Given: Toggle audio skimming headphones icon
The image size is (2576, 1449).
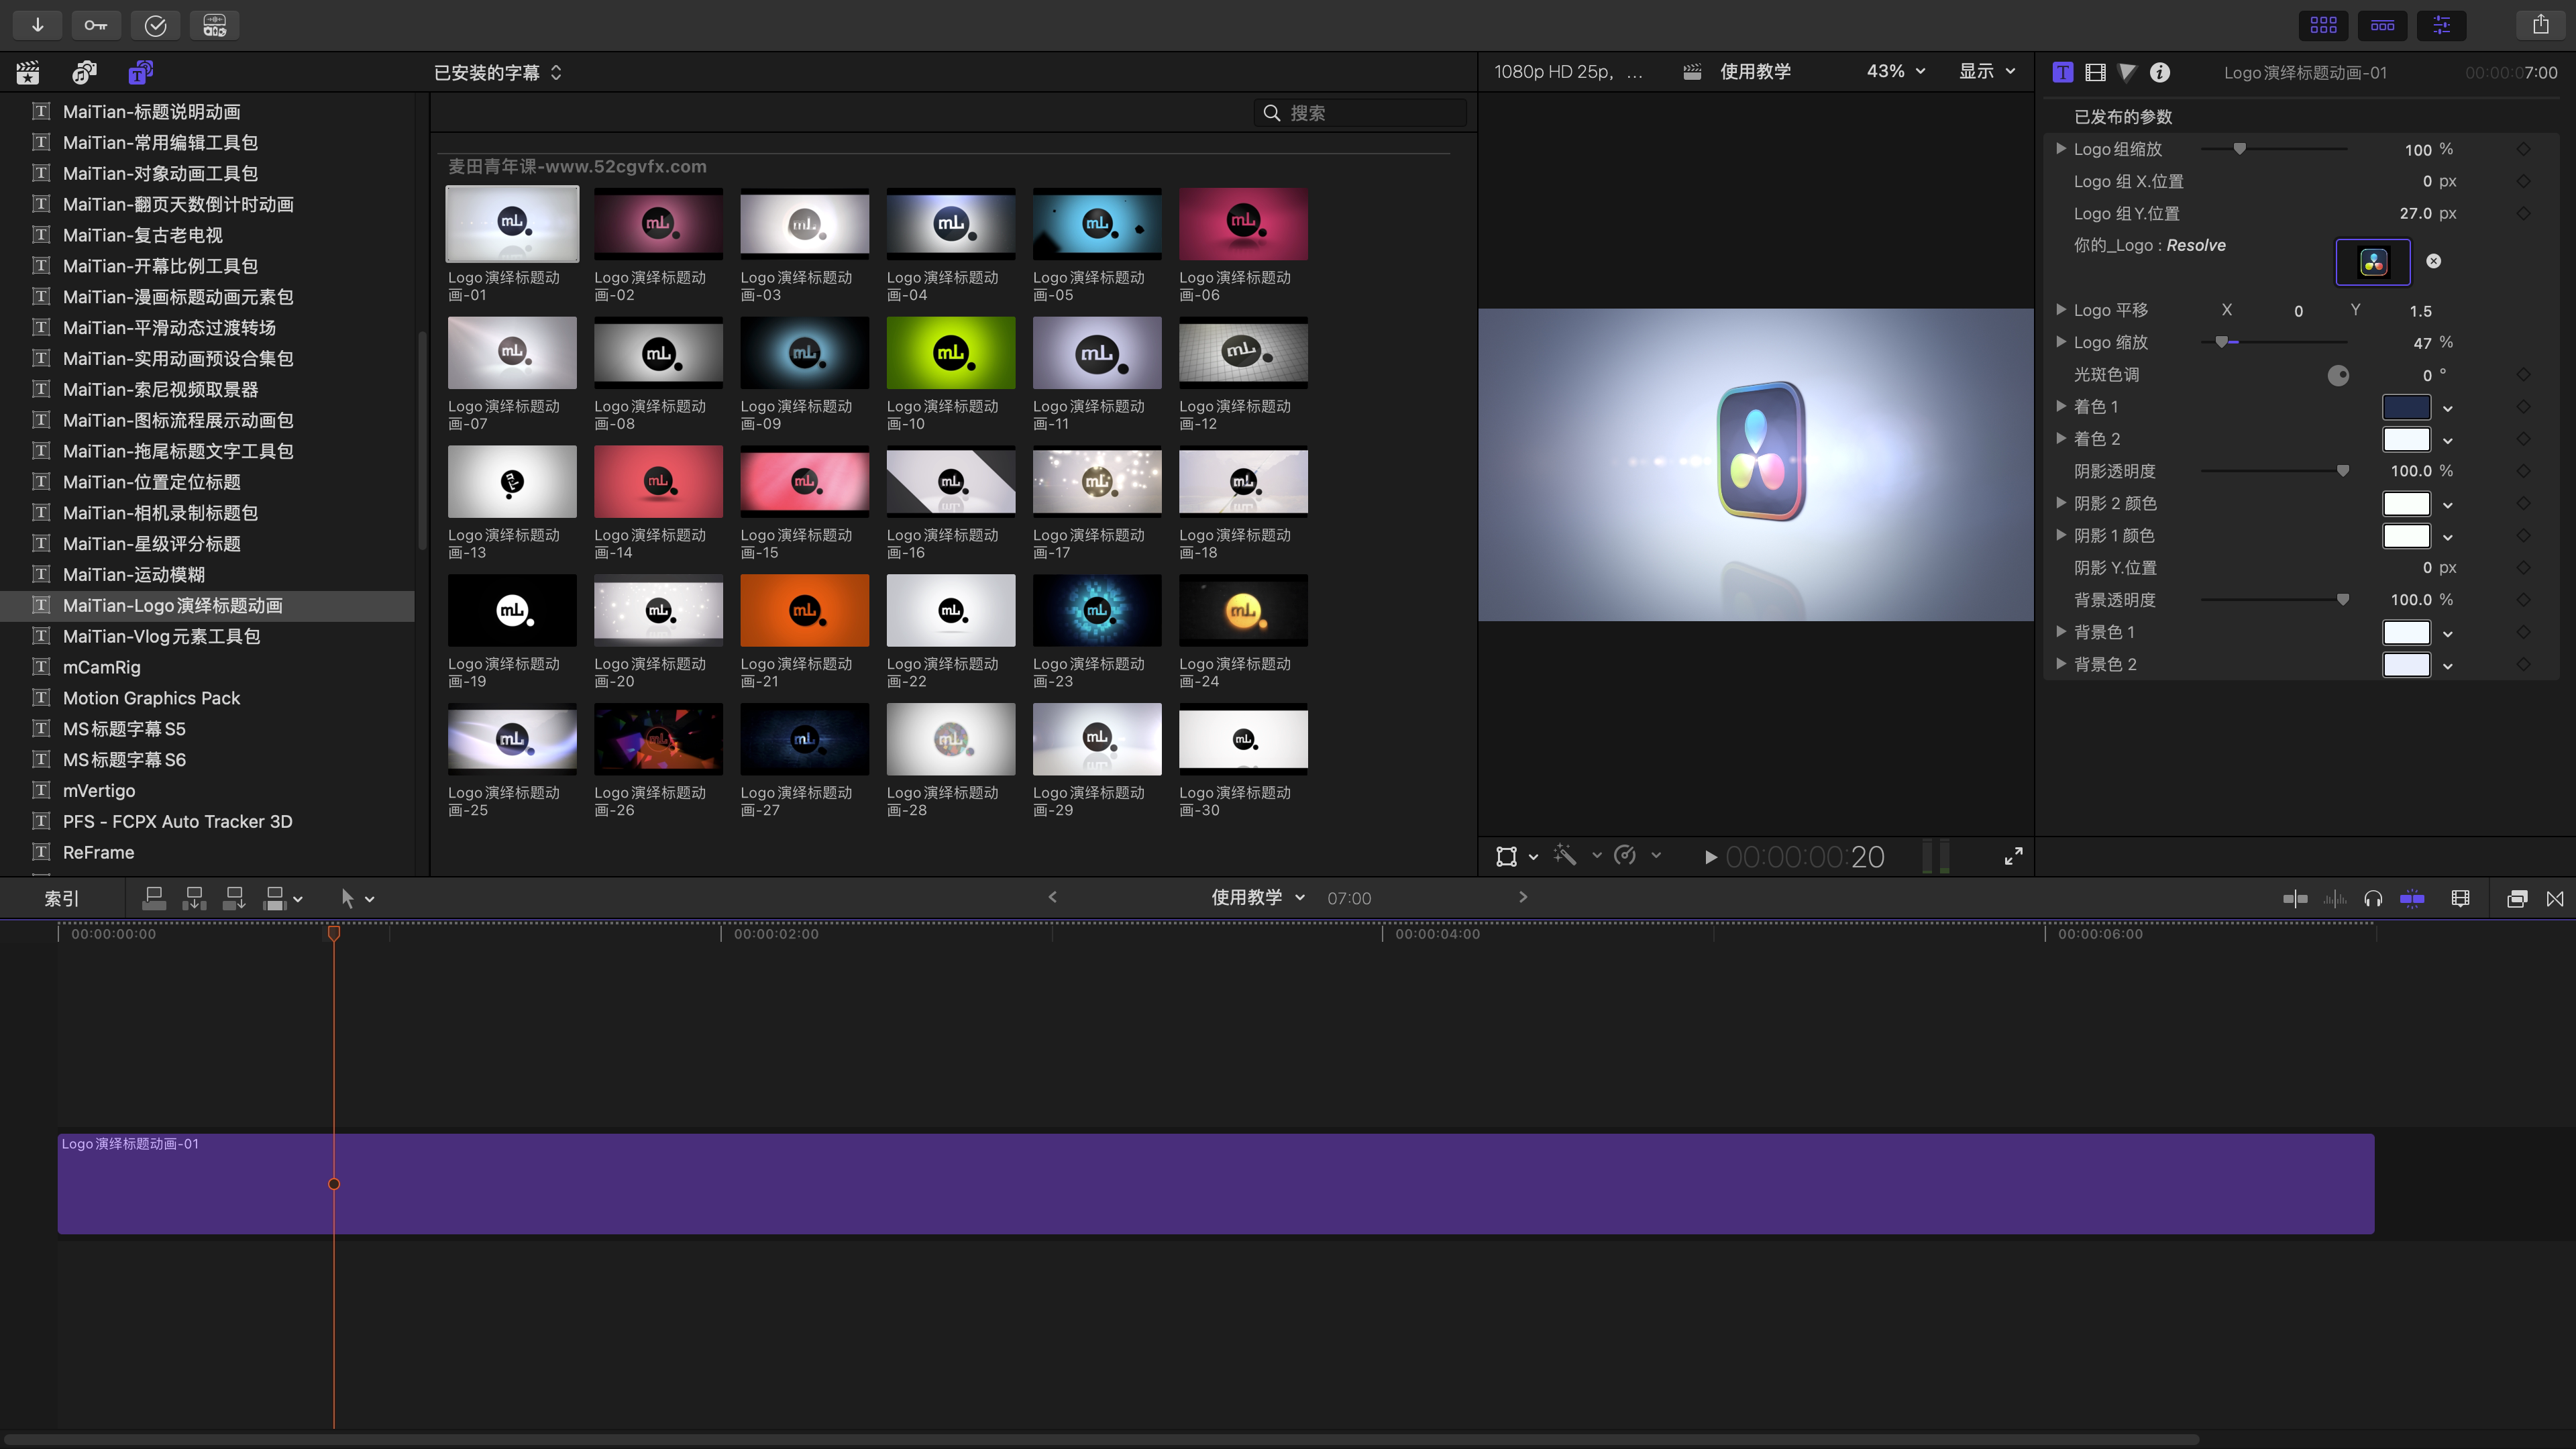Looking at the screenshot, I should click(x=2373, y=898).
